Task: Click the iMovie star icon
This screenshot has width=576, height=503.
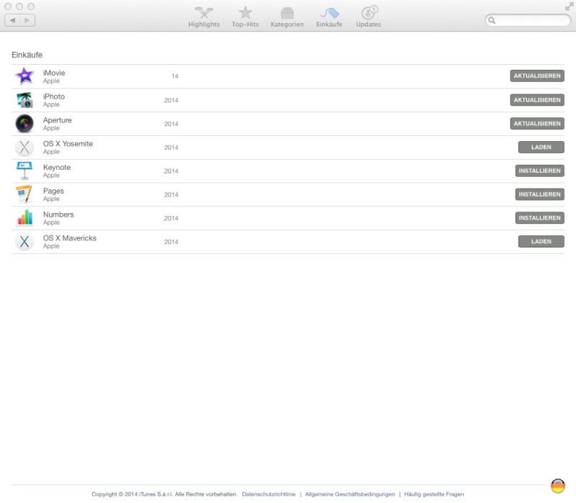Action: pos(24,76)
